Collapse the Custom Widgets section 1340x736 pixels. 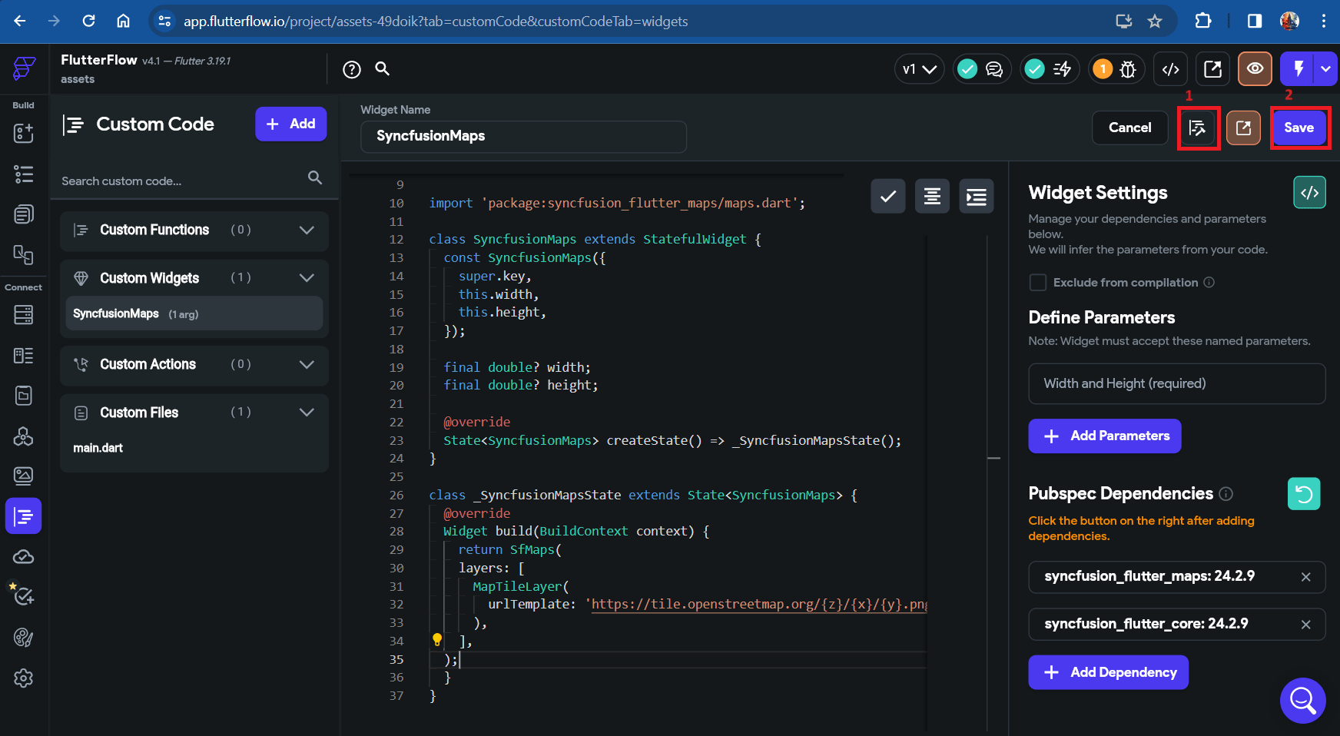307,277
